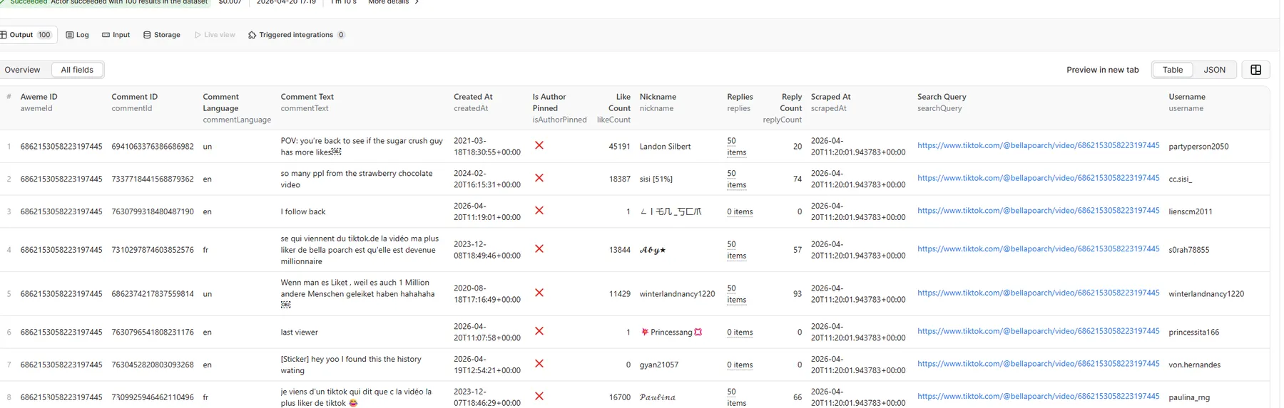Select the comment text 'last viewer'
The height and width of the screenshot is (408, 1284).
tap(299, 332)
